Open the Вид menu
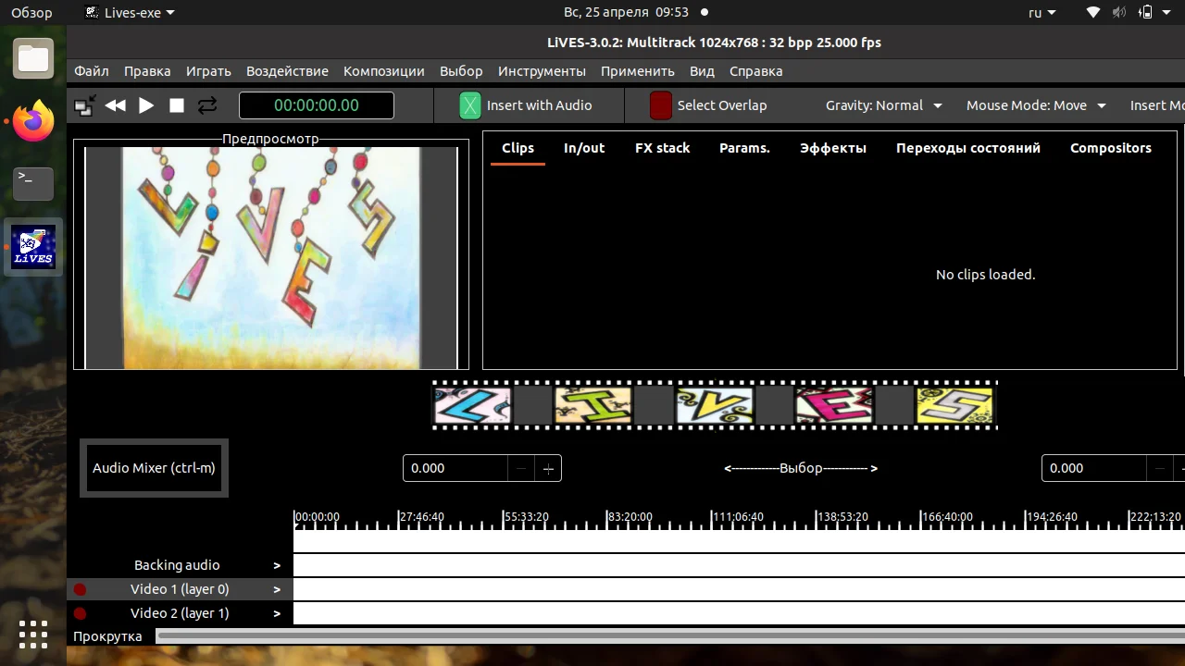 tap(702, 71)
